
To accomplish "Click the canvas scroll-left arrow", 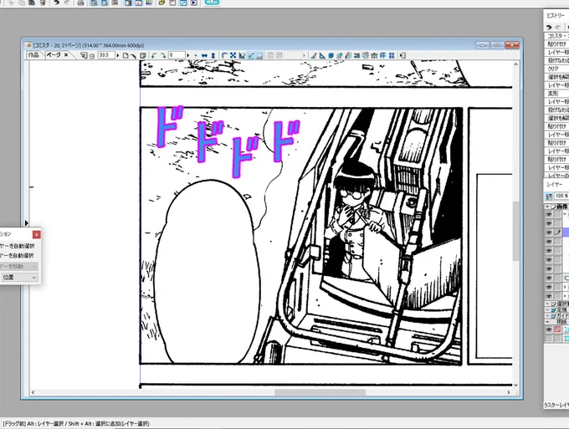I will [33, 392].
